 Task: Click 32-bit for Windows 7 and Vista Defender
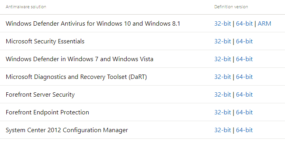pos(222,59)
